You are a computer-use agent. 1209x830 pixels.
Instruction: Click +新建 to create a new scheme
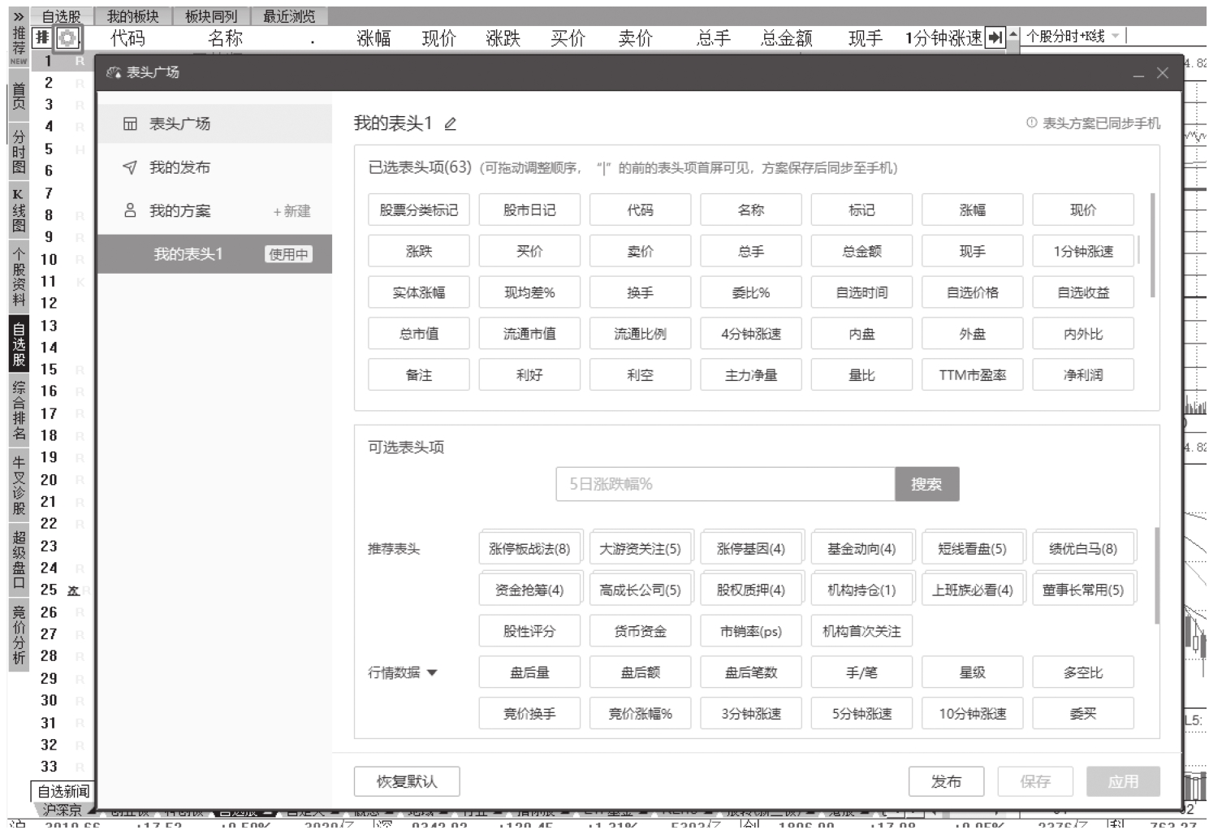coord(291,211)
